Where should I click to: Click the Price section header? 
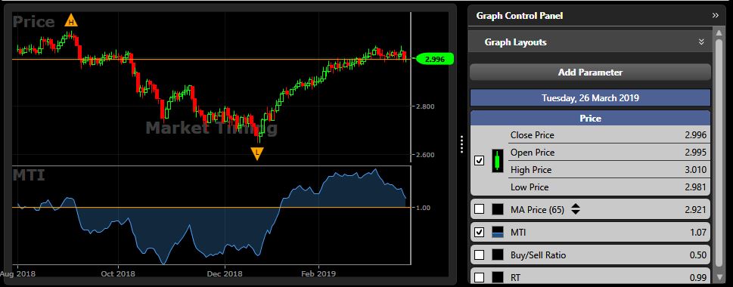[x=590, y=118]
